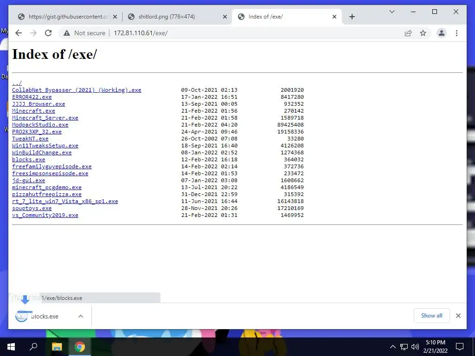This screenshot has width=475, height=356.
Task: Click the ModpackStudio.exe link
Action: tap(40, 125)
